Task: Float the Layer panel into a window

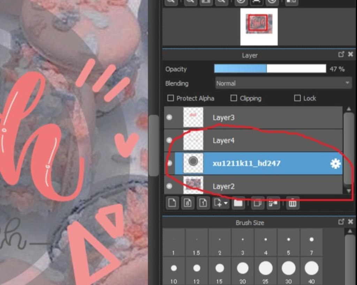Action: (x=341, y=54)
